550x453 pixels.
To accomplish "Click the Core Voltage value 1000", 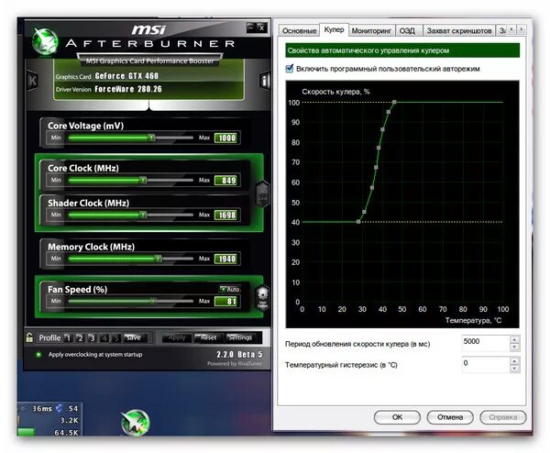I will pos(227,138).
